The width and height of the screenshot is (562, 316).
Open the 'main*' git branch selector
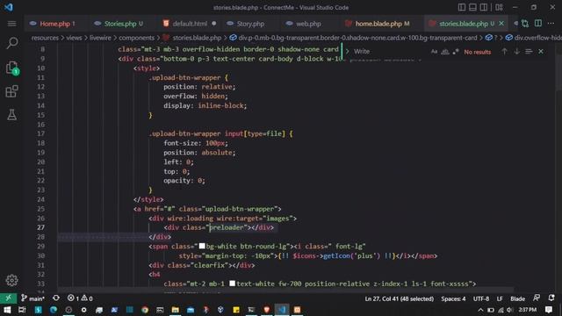click(32, 298)
